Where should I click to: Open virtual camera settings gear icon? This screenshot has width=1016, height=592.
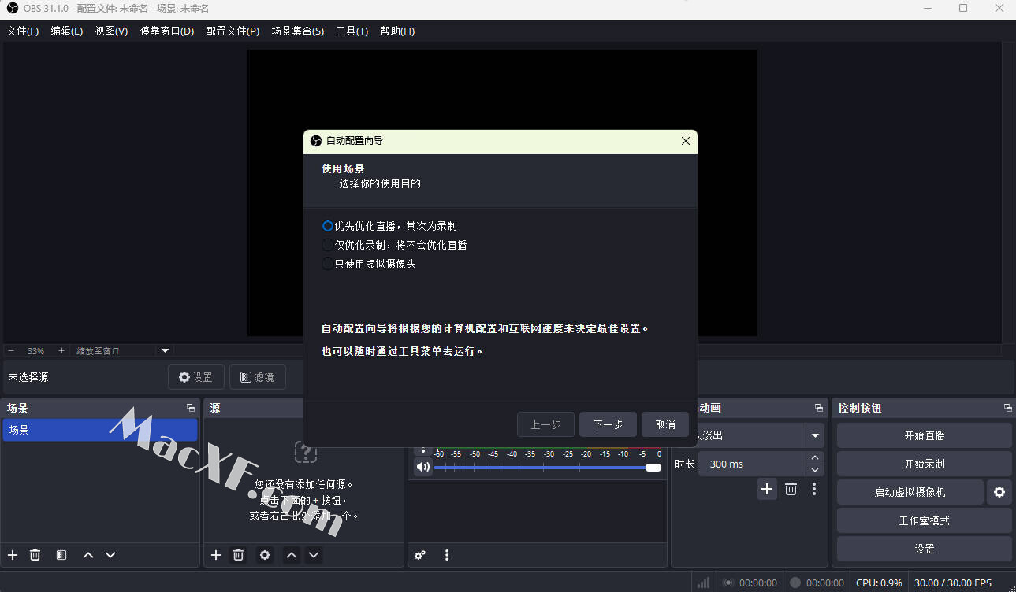pos(999,492)
